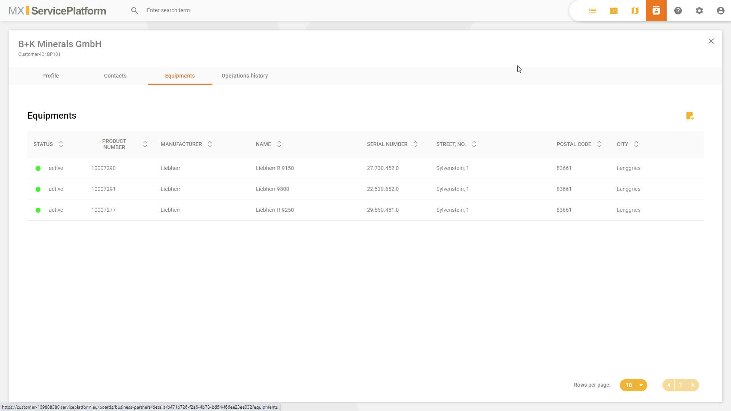Click Lenggries city in 10007277 row
Image resolution: width=731 pixels, height=411 pixels.
pos(629,210)
